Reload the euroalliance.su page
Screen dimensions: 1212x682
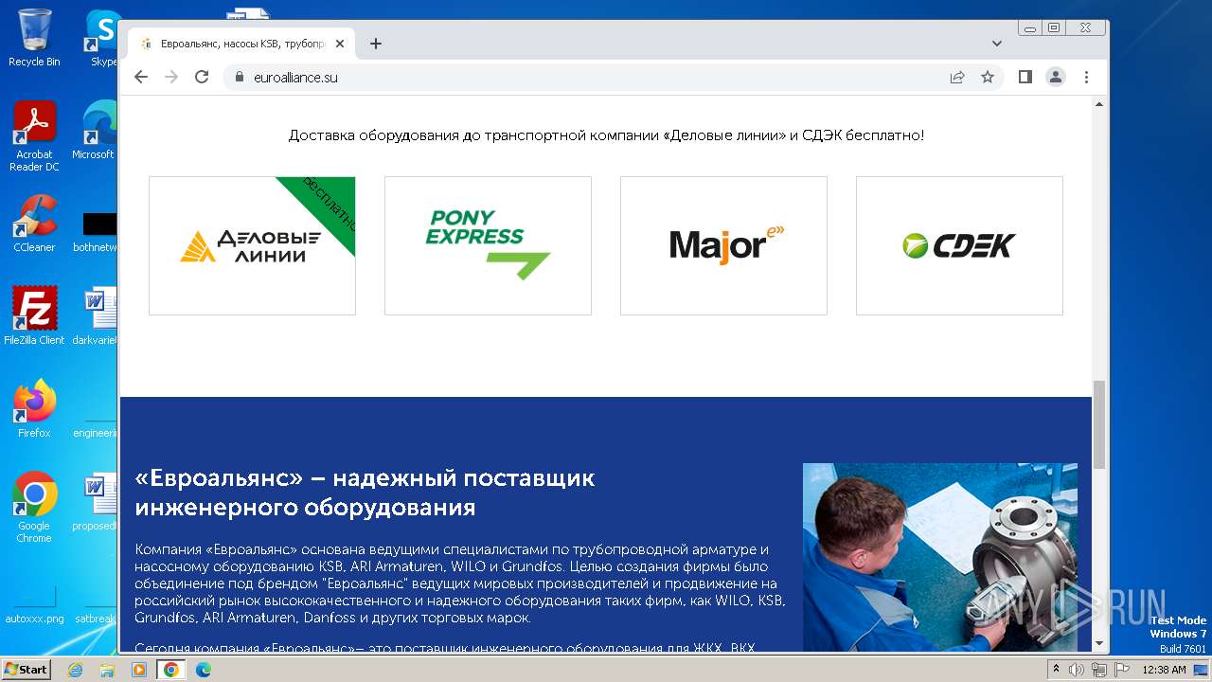click(x=202, y=77)
